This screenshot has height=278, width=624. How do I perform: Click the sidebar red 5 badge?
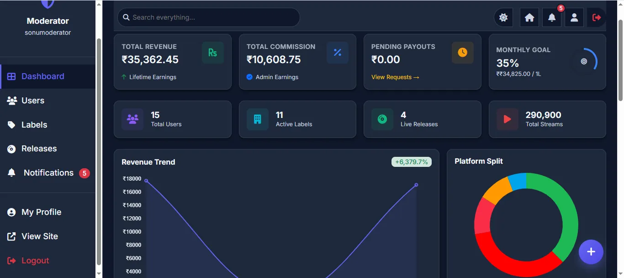click(84, 173)
